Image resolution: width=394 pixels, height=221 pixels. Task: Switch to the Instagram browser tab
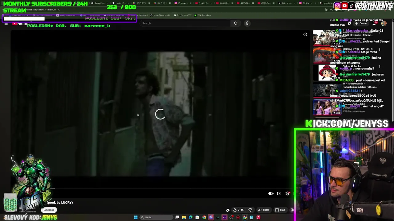183,3
